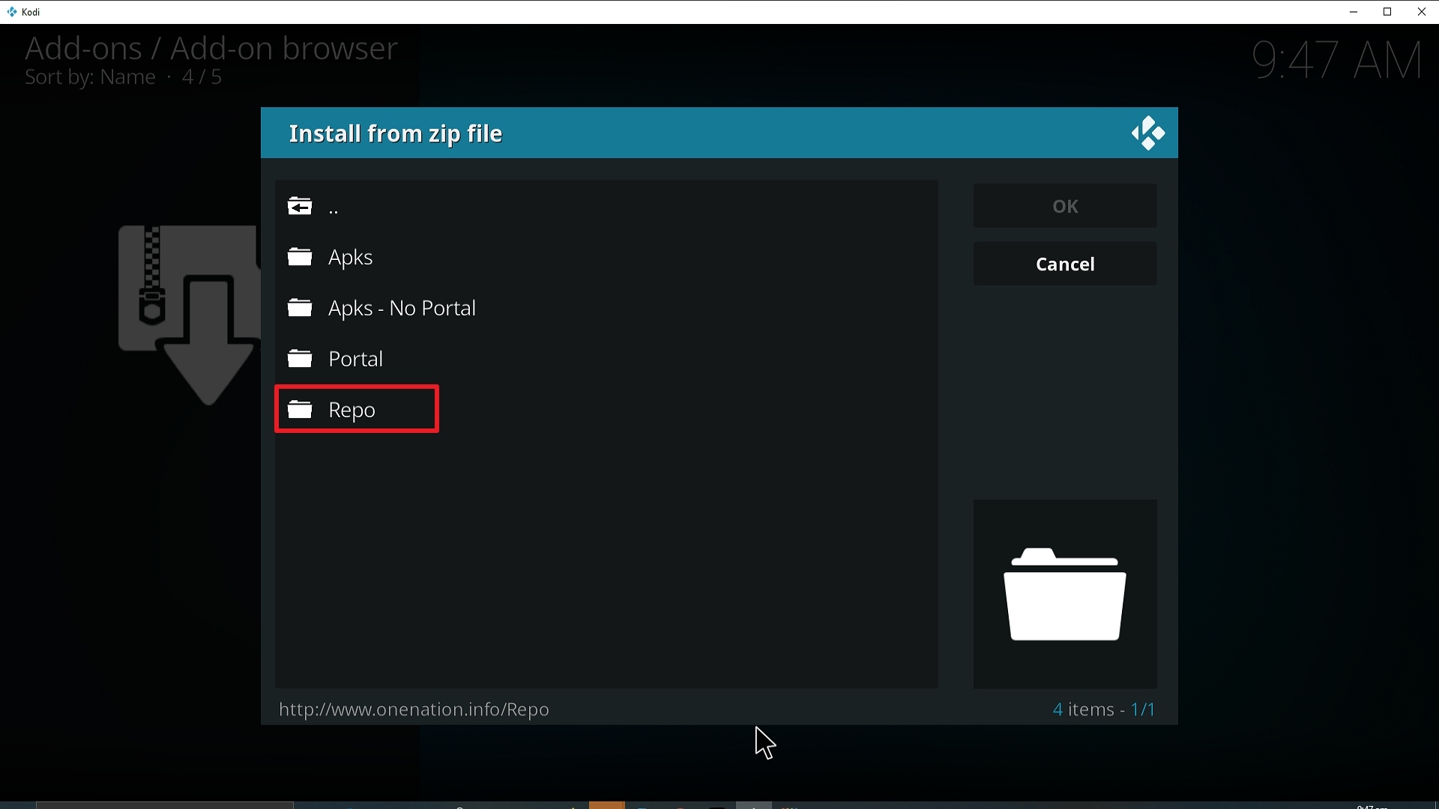
Task: Open the Apks - No Portal folder
Action: pos(606,308)
